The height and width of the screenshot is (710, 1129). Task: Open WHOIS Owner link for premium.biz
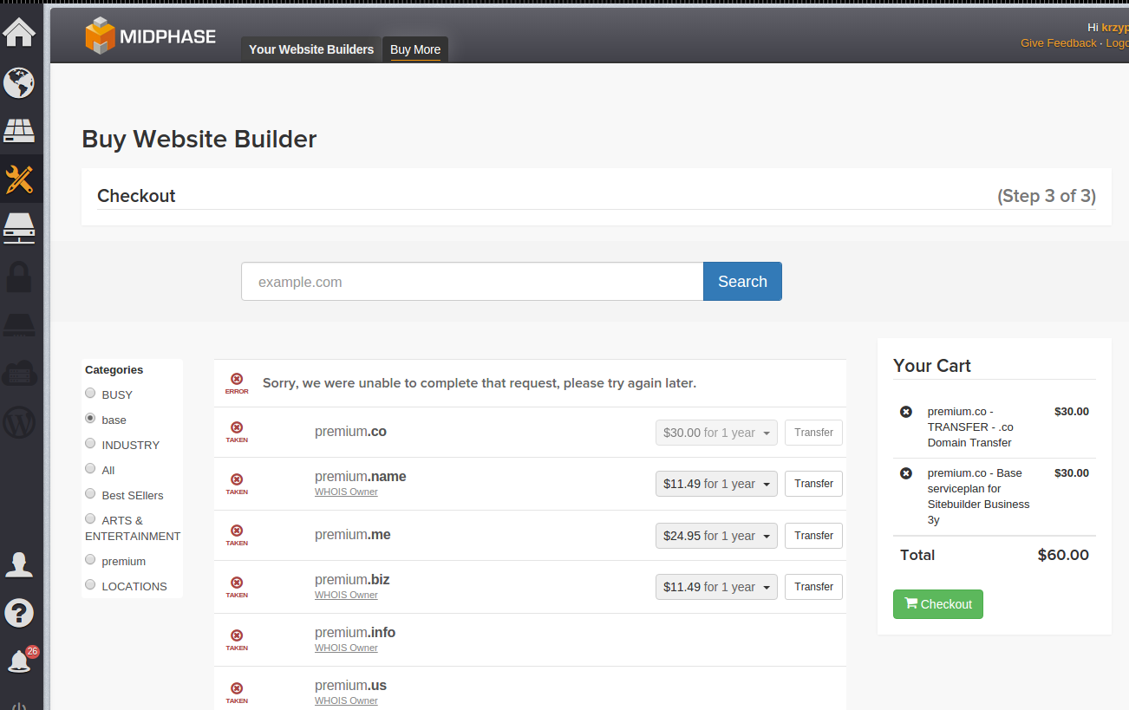[346, 595]
